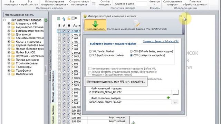Click the import dialog title box icon

85,16
